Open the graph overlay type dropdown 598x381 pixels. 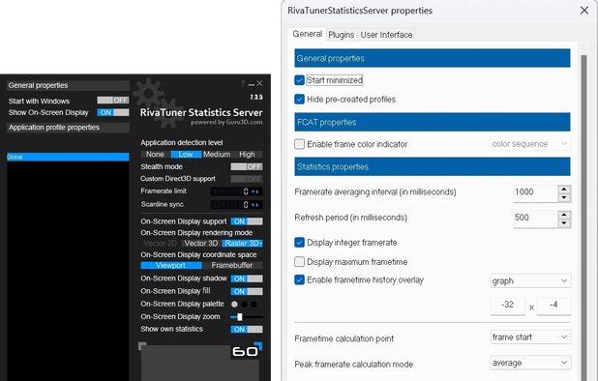pos(530,280)
